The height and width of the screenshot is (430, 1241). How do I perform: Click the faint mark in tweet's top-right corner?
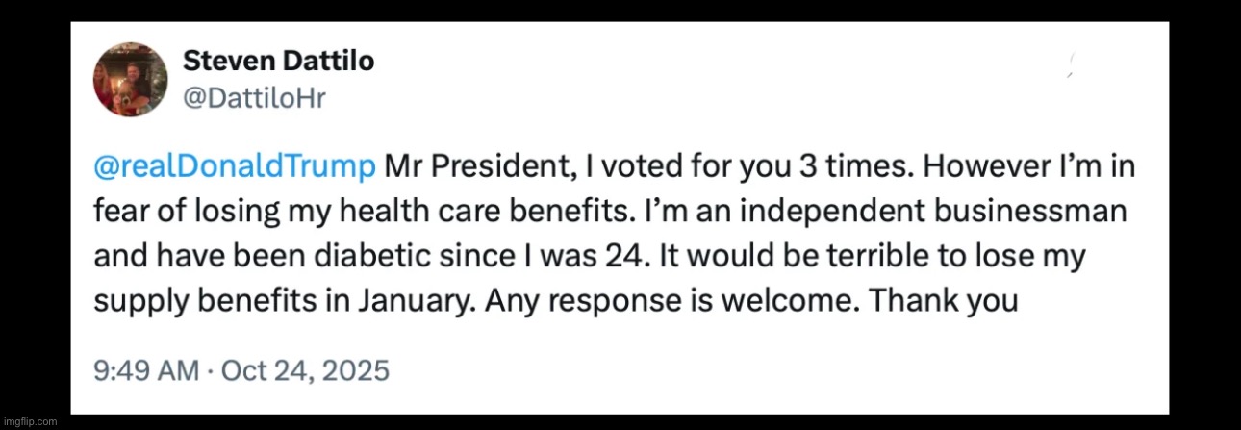(1070, 65)
